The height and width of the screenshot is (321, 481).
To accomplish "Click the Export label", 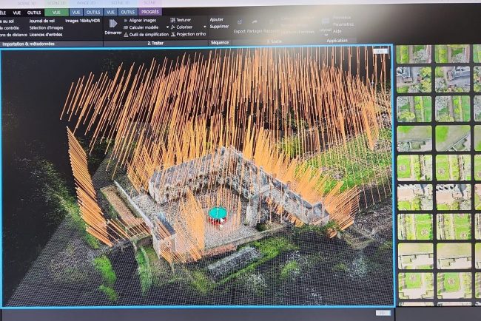I will 240,31.
